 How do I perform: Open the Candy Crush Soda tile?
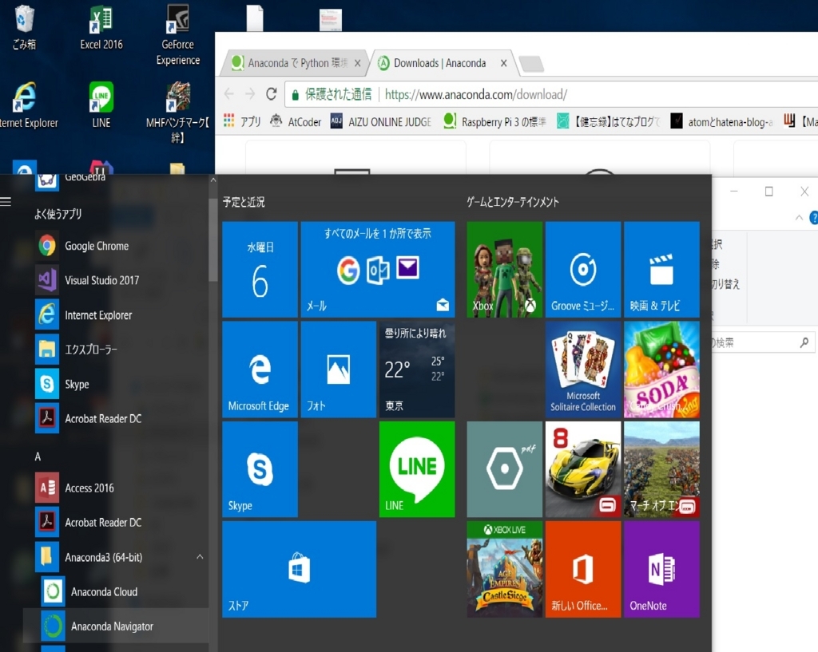pos(661,369)
